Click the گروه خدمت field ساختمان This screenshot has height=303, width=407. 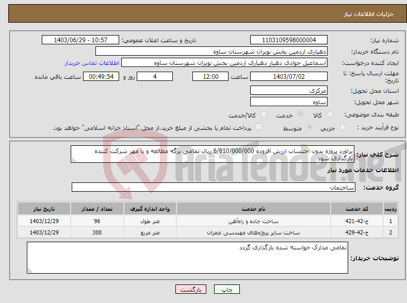point(214,187)
